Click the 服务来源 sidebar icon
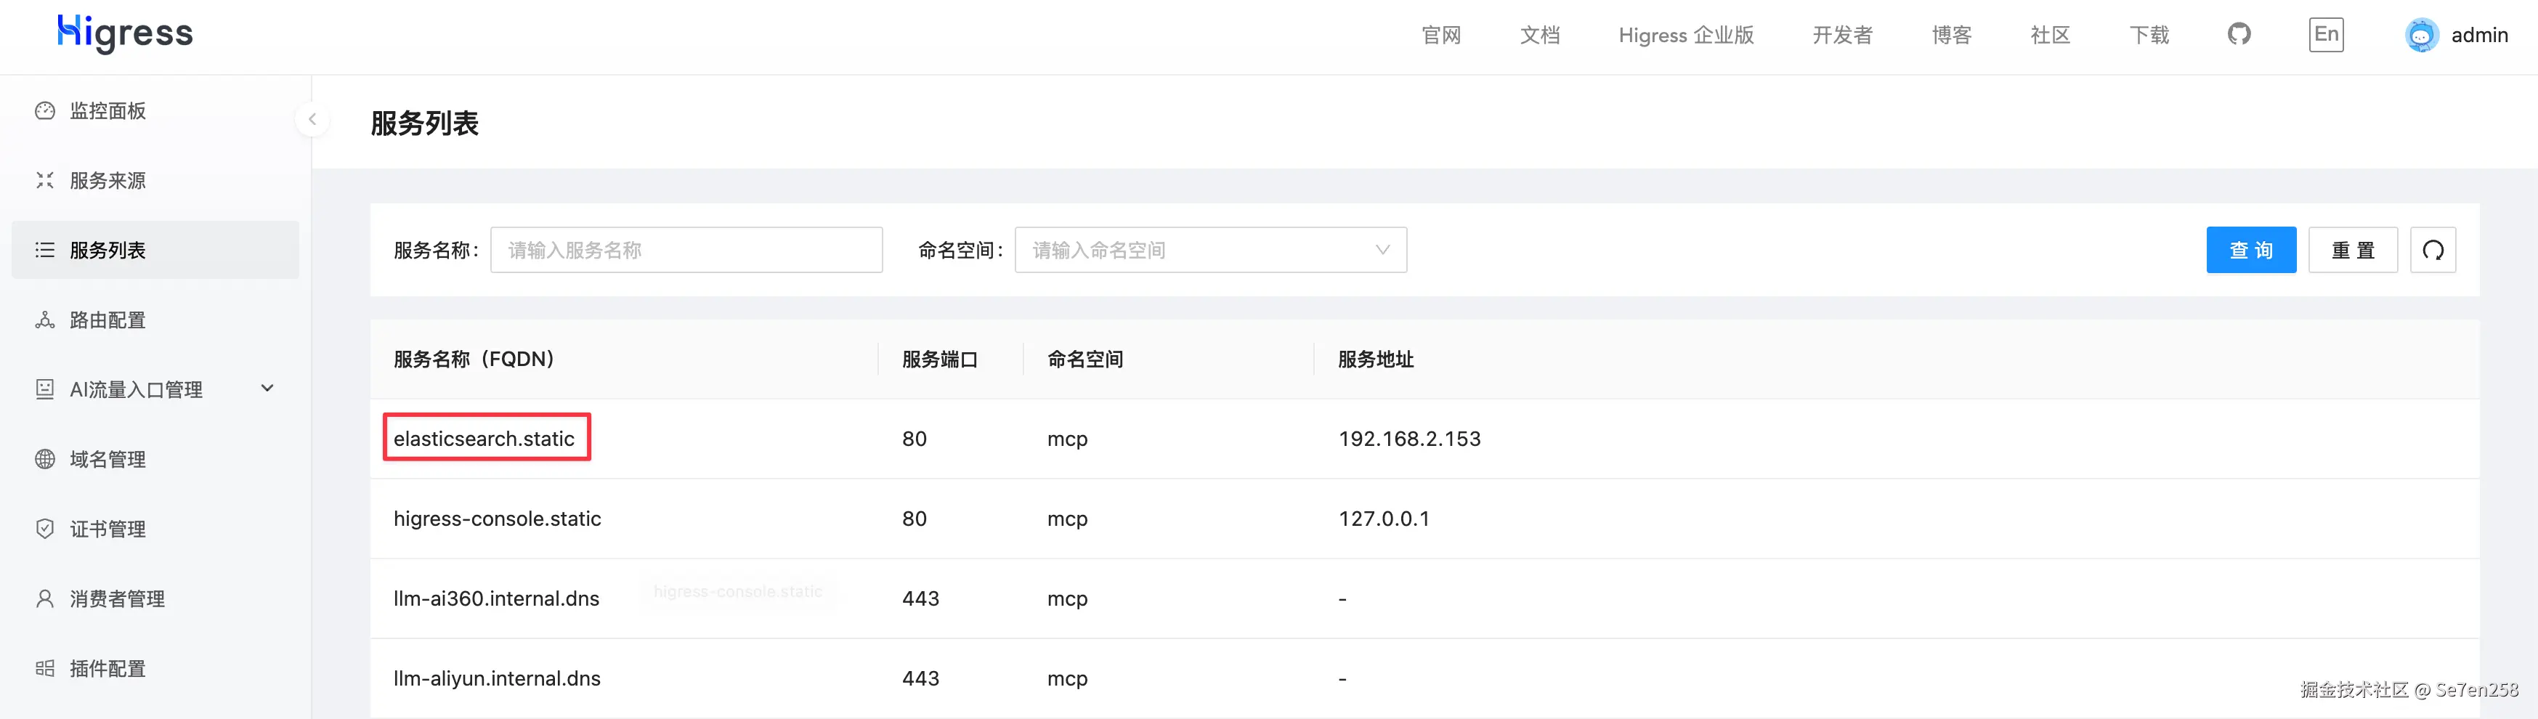This screenshot has height=719, width=2538. (44, 180)
